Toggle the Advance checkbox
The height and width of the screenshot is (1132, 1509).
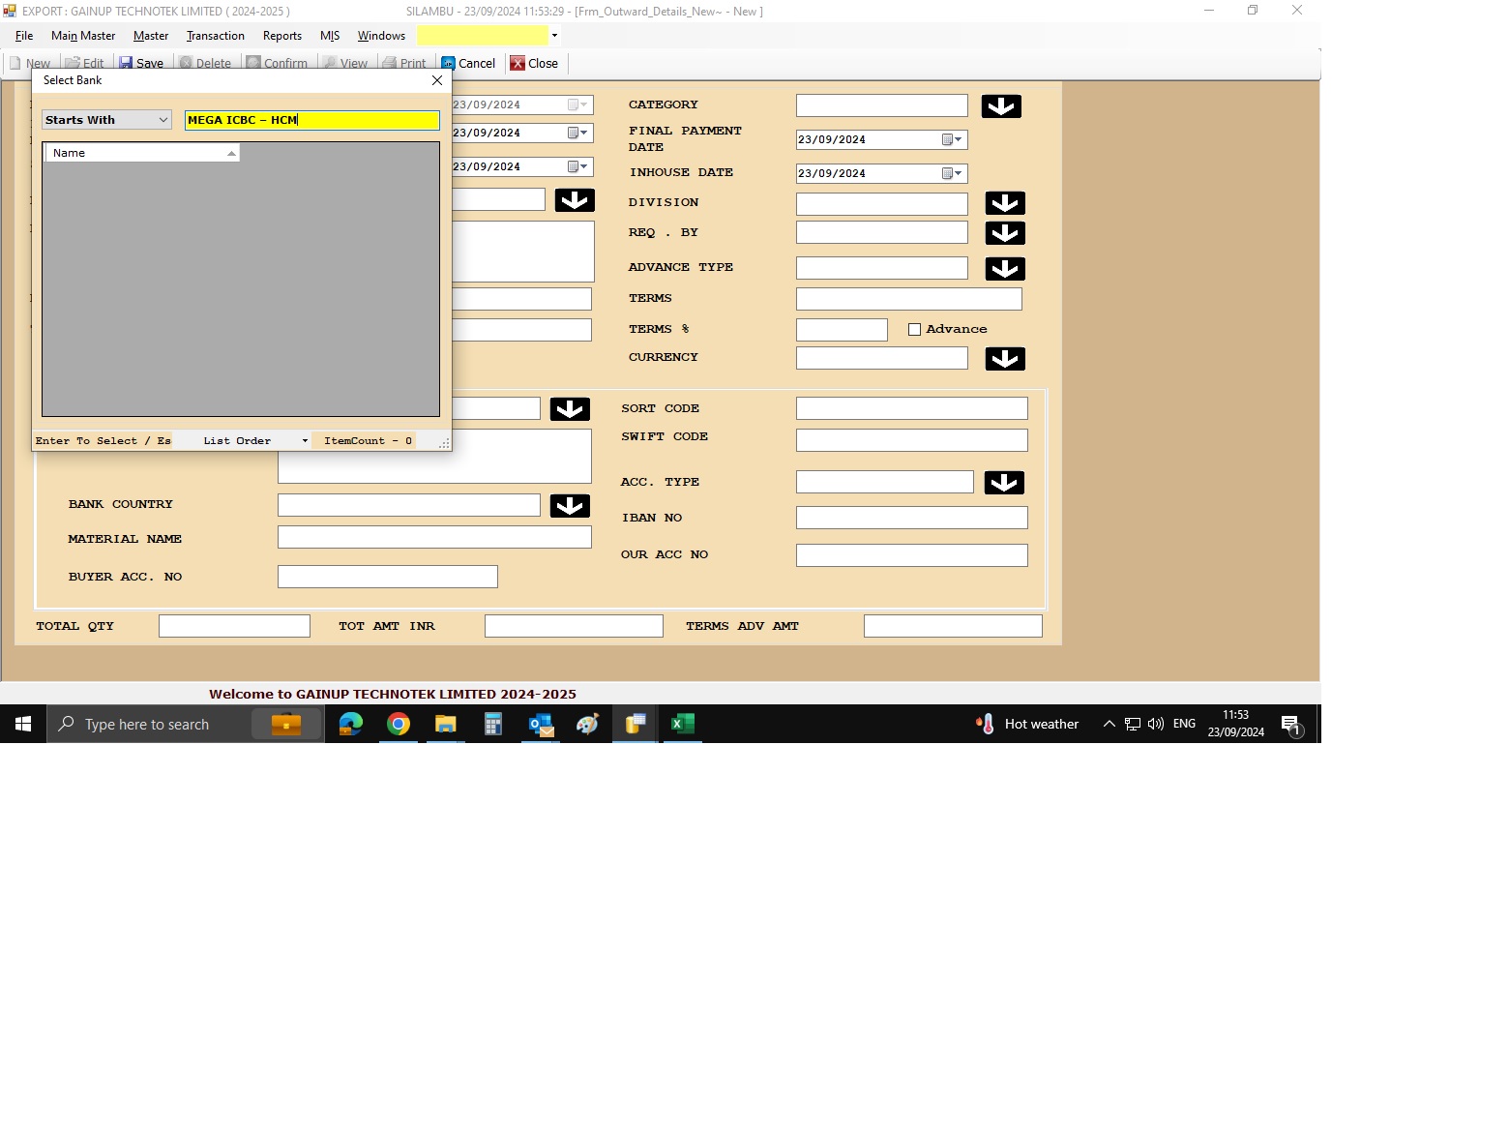pyautogui.click(x=914, y=330)
